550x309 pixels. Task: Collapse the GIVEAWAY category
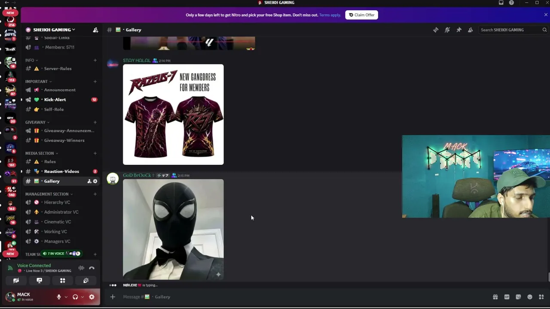37,122
